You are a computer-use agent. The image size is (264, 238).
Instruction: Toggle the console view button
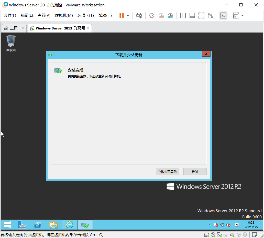tap(223, 15)
